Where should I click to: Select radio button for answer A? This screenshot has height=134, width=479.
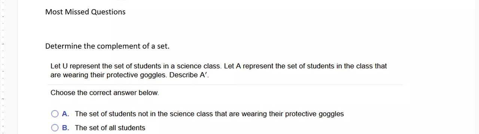tap(55, 114)
